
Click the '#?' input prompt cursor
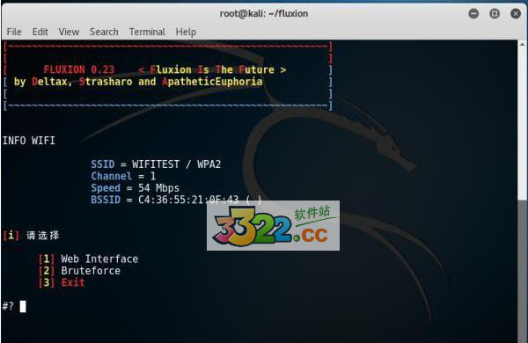click(23, 306)
